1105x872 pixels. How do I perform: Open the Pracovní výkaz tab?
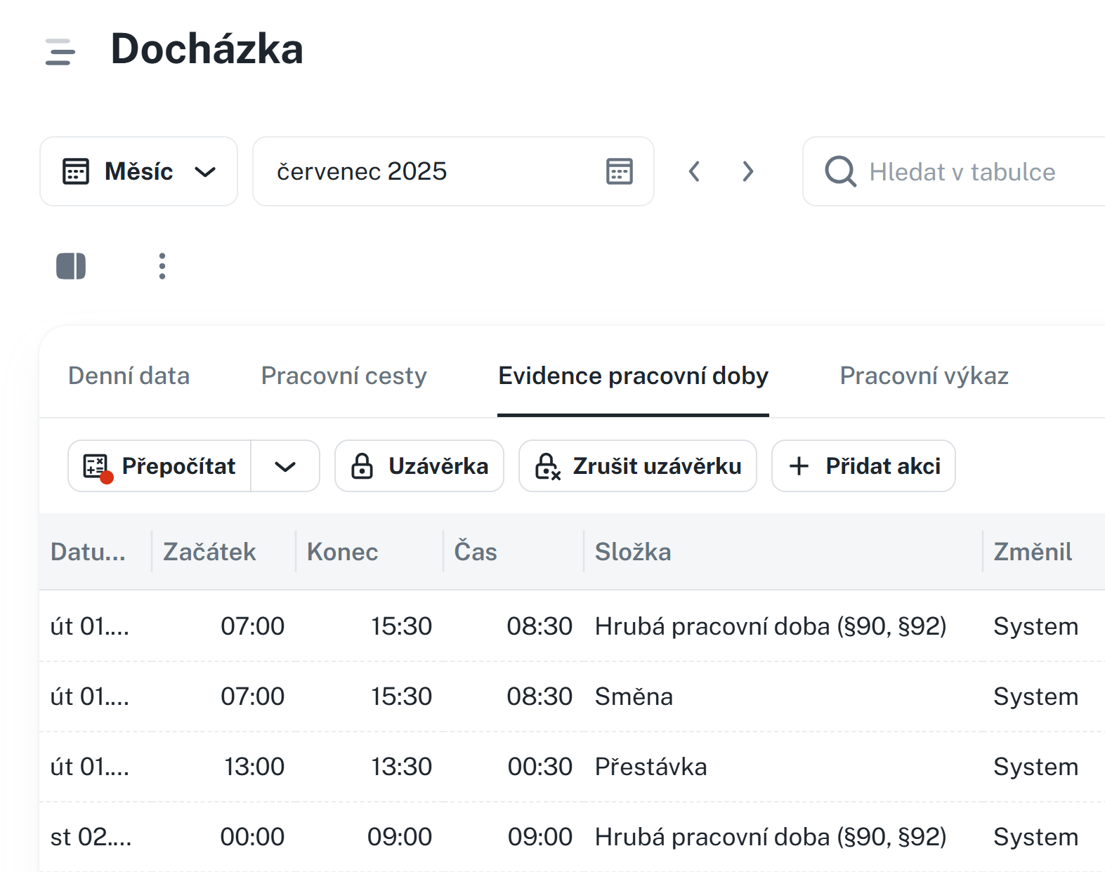pos(924,376)
